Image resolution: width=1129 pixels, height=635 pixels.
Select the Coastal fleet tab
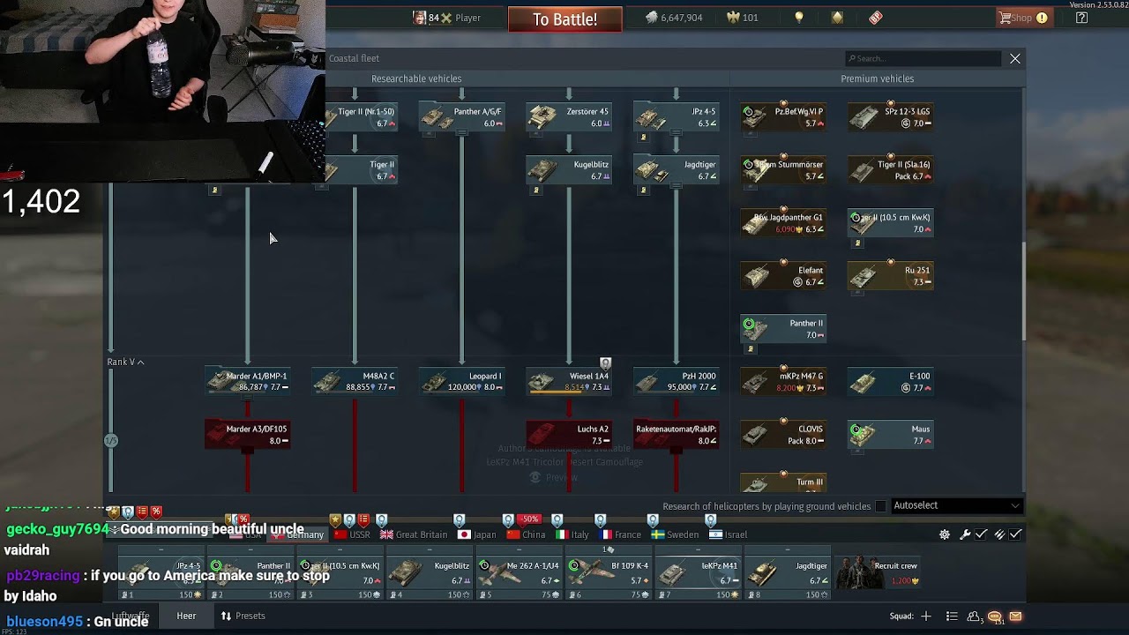pos(354,58)
